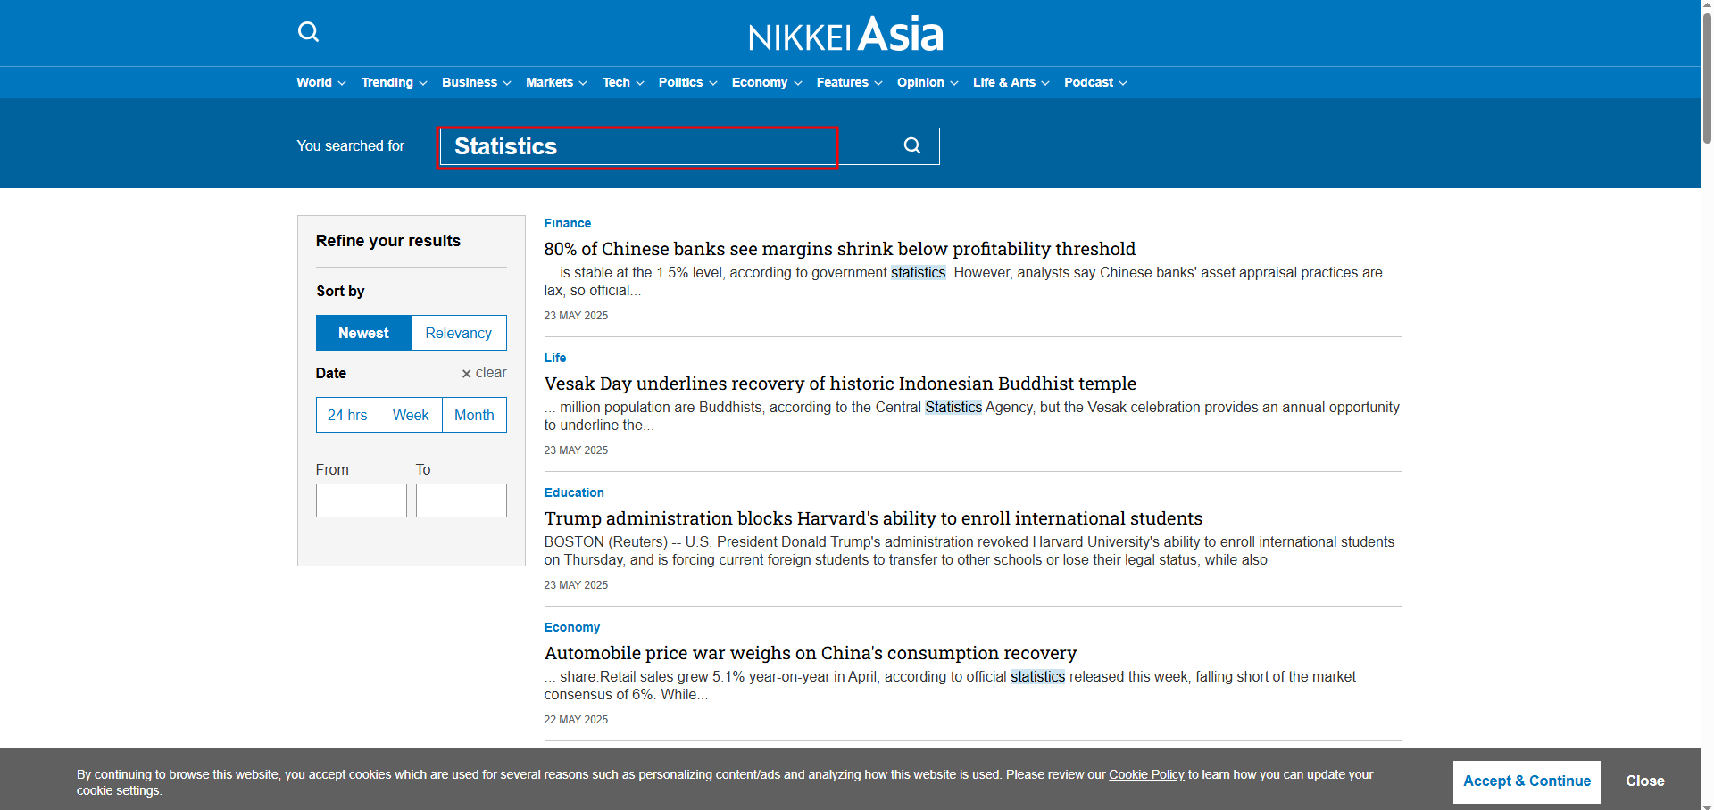This screenshot has width=1714, height=810.
Task: Submit search with magnifier button beside Statistics
Action: tap(911, 145)
